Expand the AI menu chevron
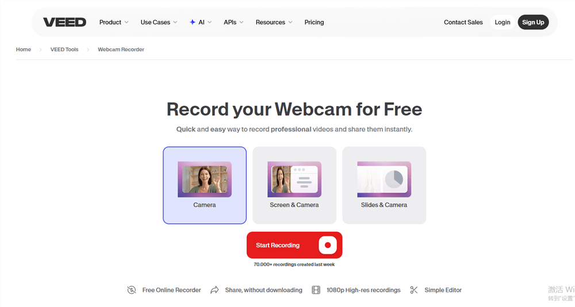Image resolution: width=575 pixels, height=307 pixels. coord(210,22)
